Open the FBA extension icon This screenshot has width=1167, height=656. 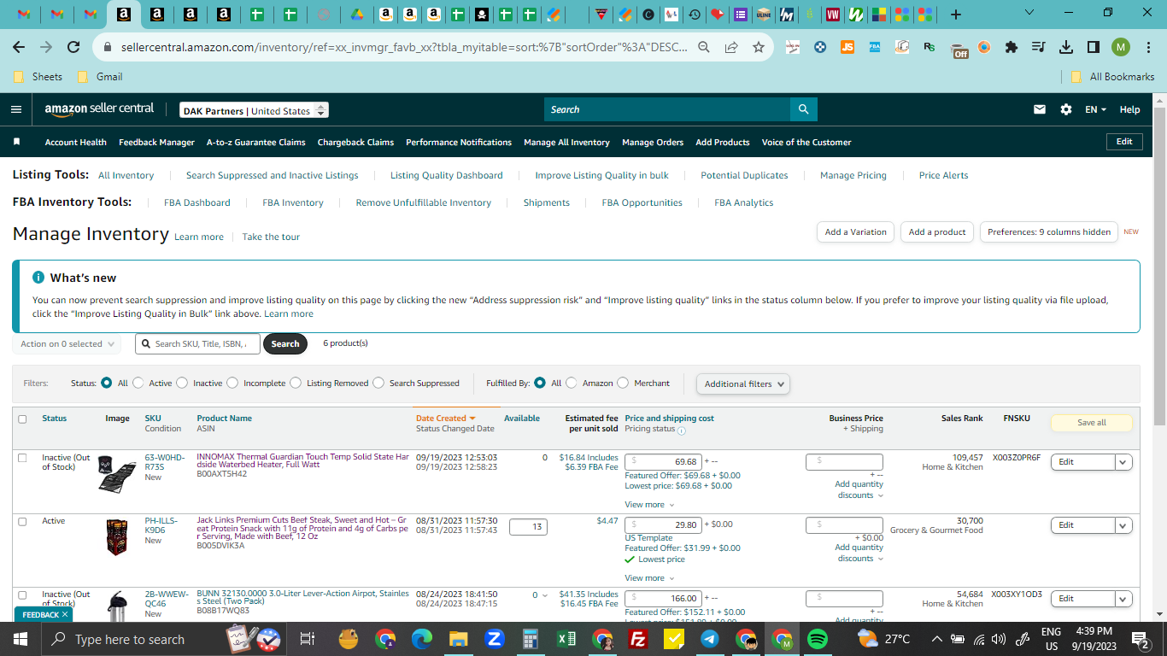tap(875, 47)
